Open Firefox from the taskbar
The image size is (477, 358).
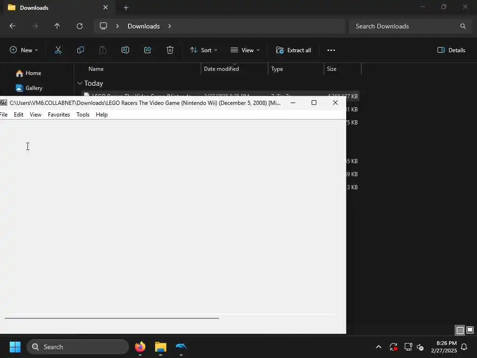pyautogui.click(x=140, y=347)
